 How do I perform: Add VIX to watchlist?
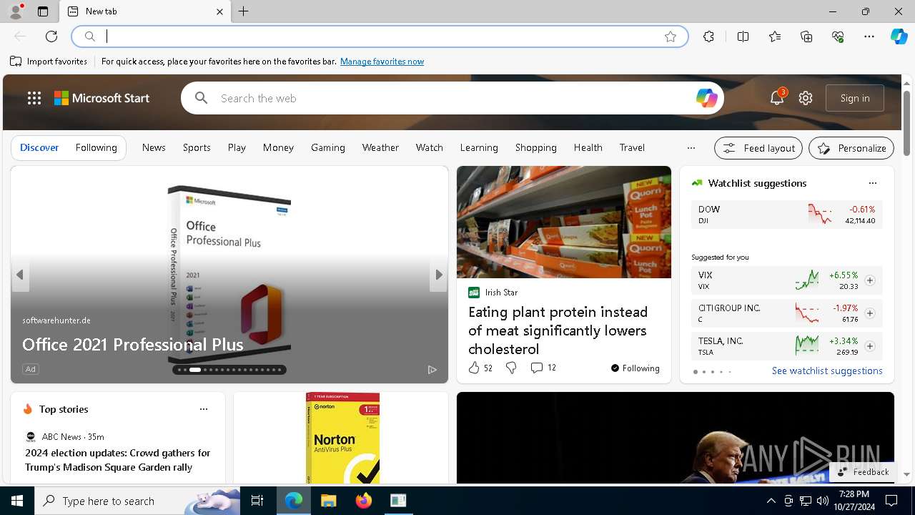click(870, 280)
